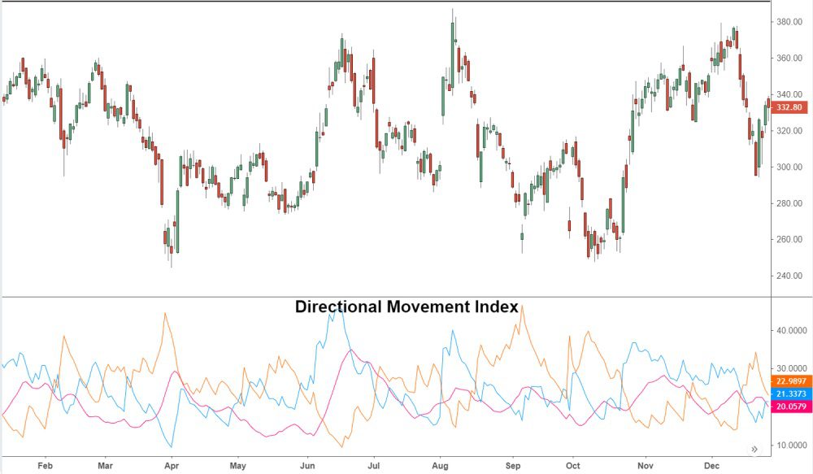The image size is (813, 474).
Task: Pick the Oct marker on time axis
Action: pyautogui.click(x=573, y=466)
